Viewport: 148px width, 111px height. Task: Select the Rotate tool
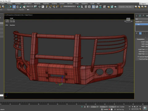[x=18, y=7]
